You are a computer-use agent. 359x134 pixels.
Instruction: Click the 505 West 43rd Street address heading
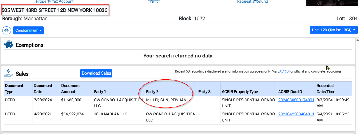coord(54,11)
